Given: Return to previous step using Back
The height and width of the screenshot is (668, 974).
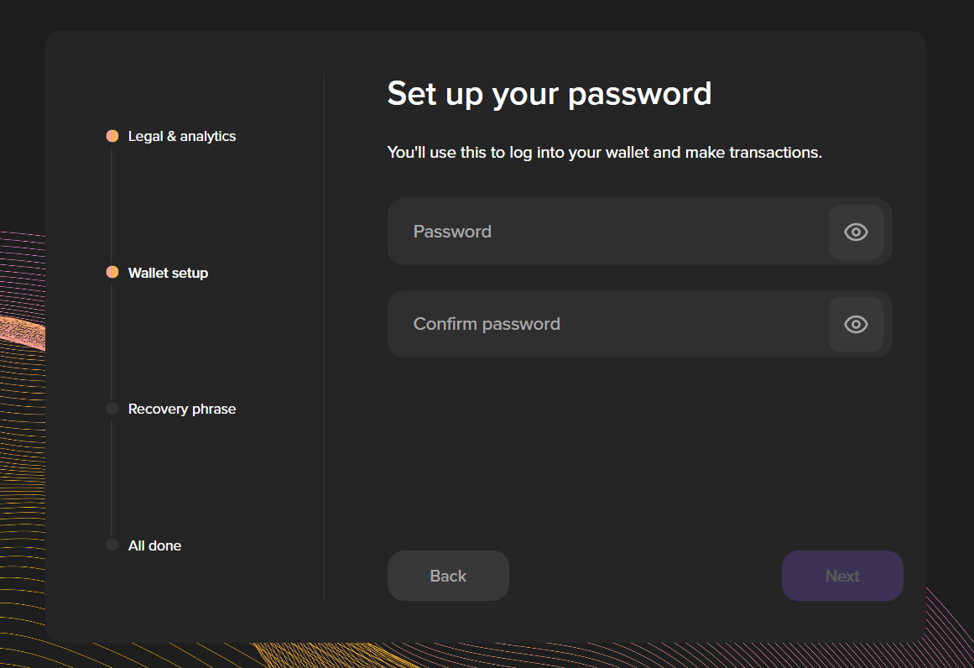Looking at the screenshot, I should (x=448, y=576).
